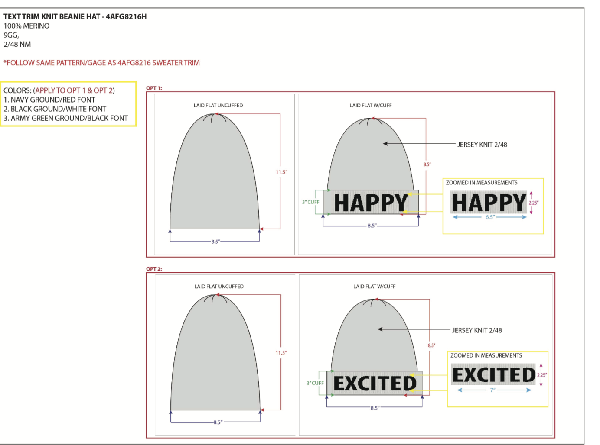Click the red 'FOLLOW SAME PATTERN/GAGE' note
The height and width of the screenshot is (445, 600).
pos(101,63)
